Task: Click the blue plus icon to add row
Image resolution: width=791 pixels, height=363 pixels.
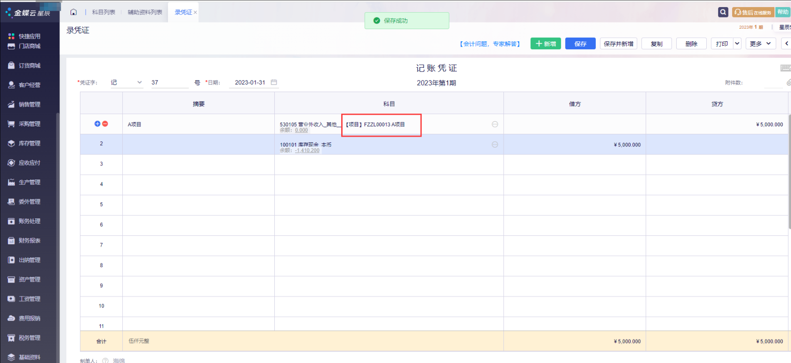Action: click(97, 124)
